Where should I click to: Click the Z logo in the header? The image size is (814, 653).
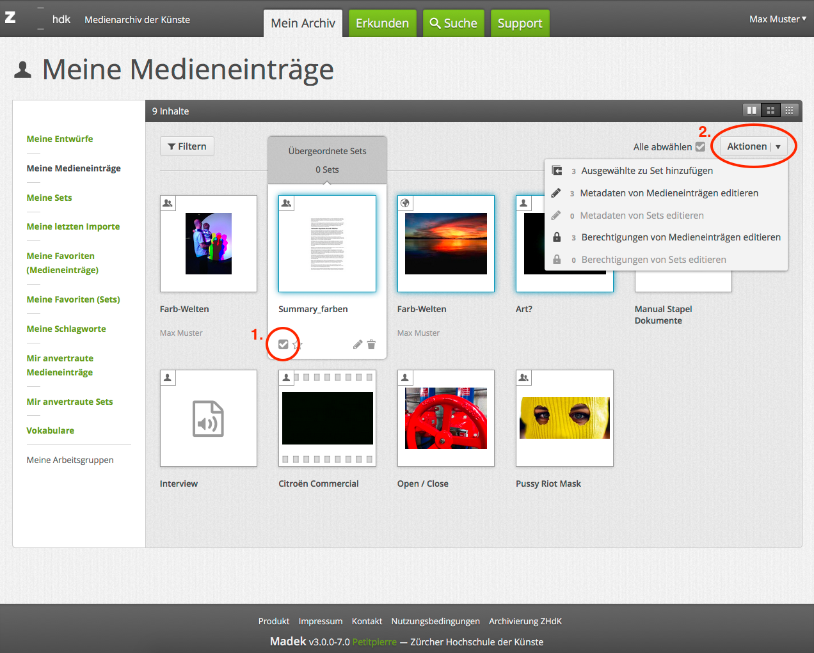point(10,18)
